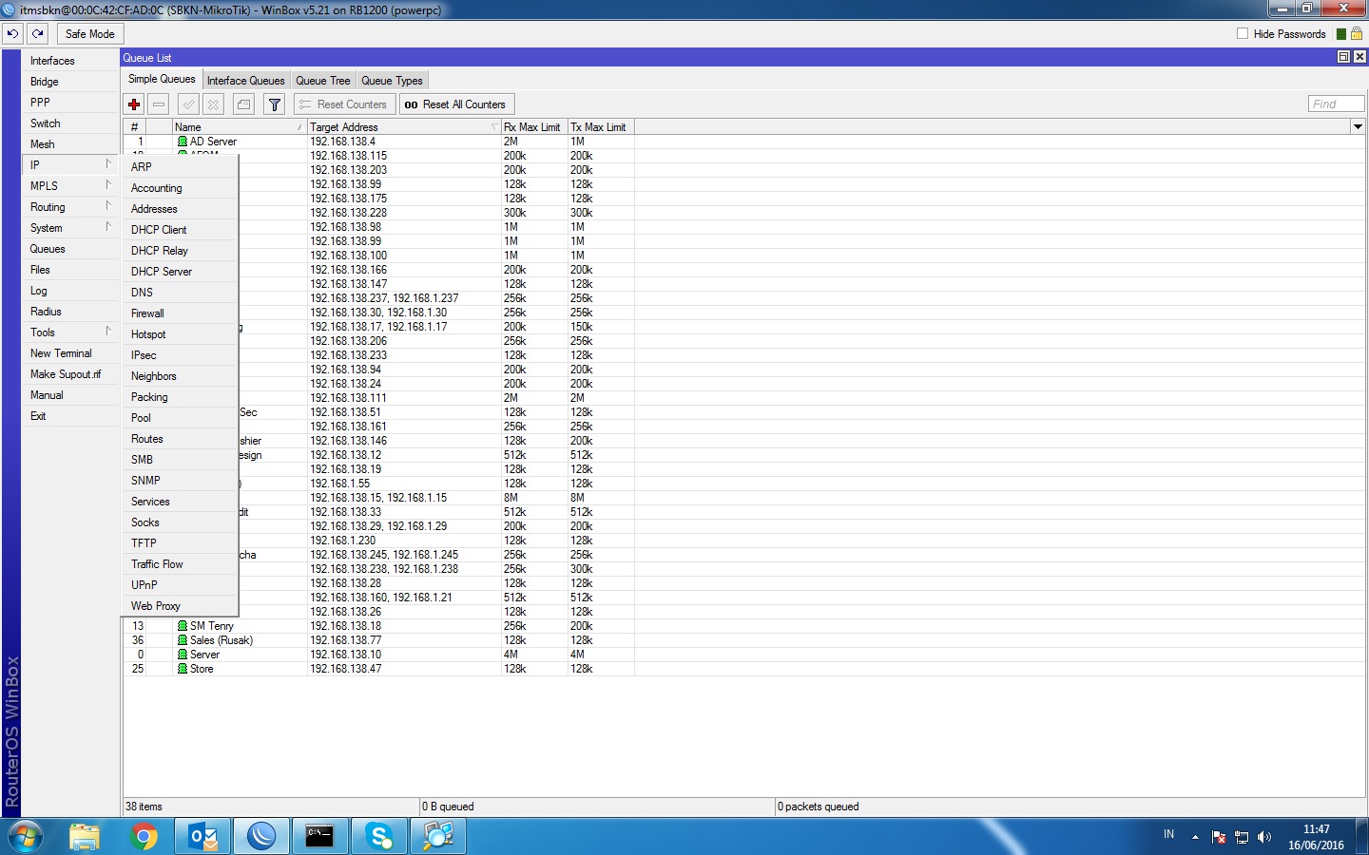Viewport: 1369px width, 855px height.
Task: Click the Enable checkmark icon
Action: pyautogui.click(x=189, y=104)
